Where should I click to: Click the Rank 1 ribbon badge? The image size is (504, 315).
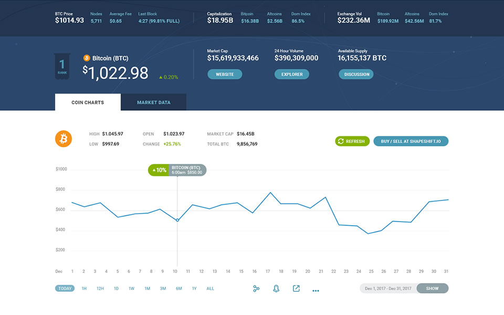coord(62,66)
